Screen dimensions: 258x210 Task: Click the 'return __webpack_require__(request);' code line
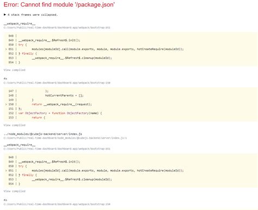[62, 104]
